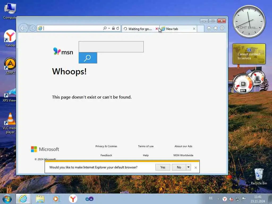Expand the No button dropdown arrow

coord(188,167)
